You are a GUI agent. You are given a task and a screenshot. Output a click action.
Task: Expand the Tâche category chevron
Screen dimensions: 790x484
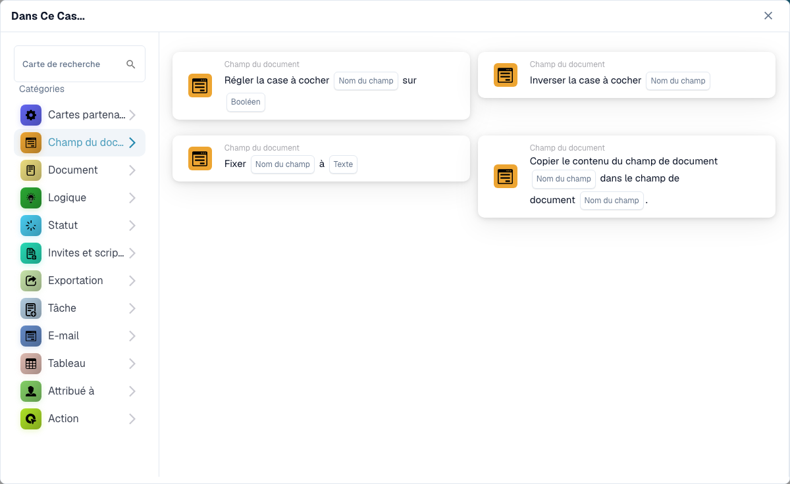point(132,308)
